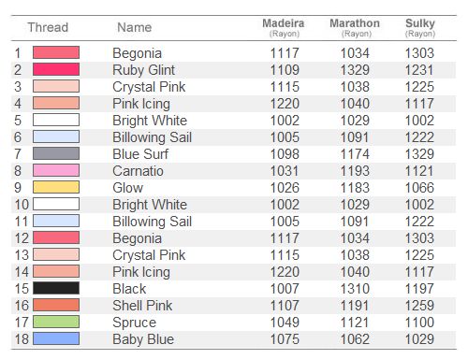The width and height of the screenshot is (468, 359).
Task: Click the Sulky column header
Action: pyautogui.click(x=420, y=27)
